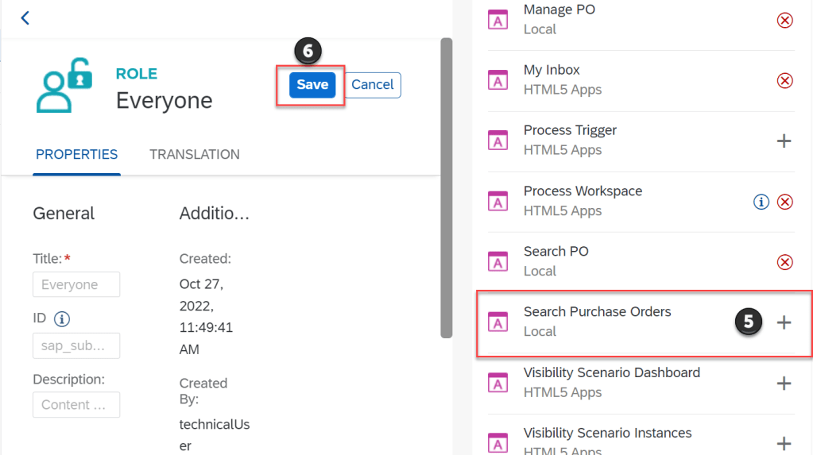This screenshot has width=813, height=455.
Task: Unassign the My Inbox app
Action: [x=784, y=80]
